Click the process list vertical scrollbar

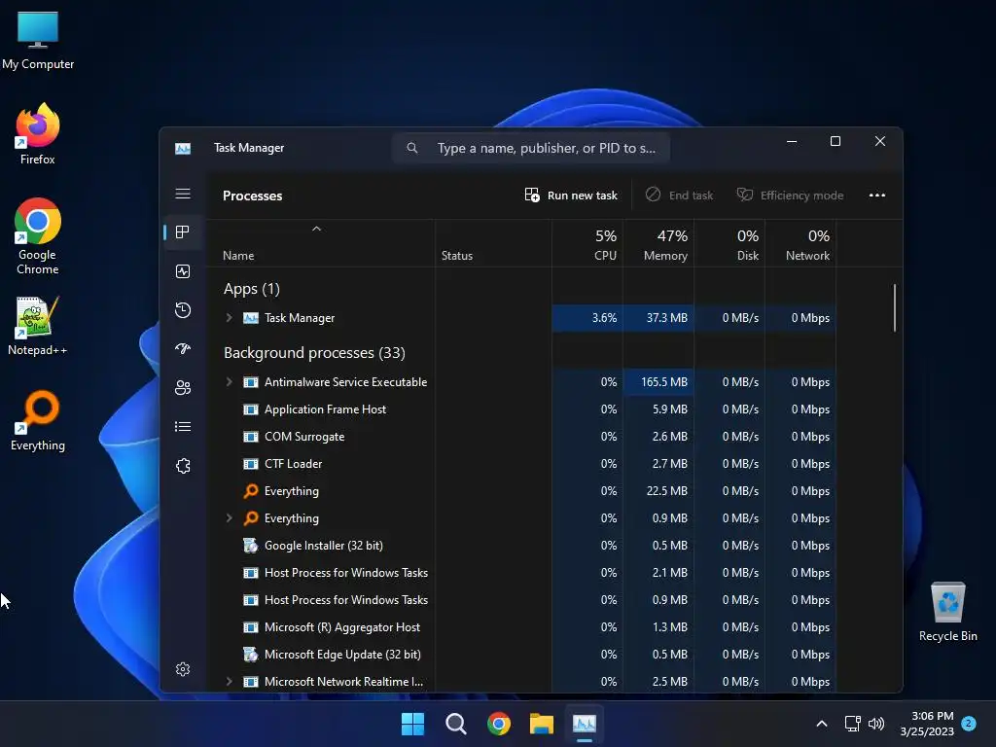coord(895,308)
